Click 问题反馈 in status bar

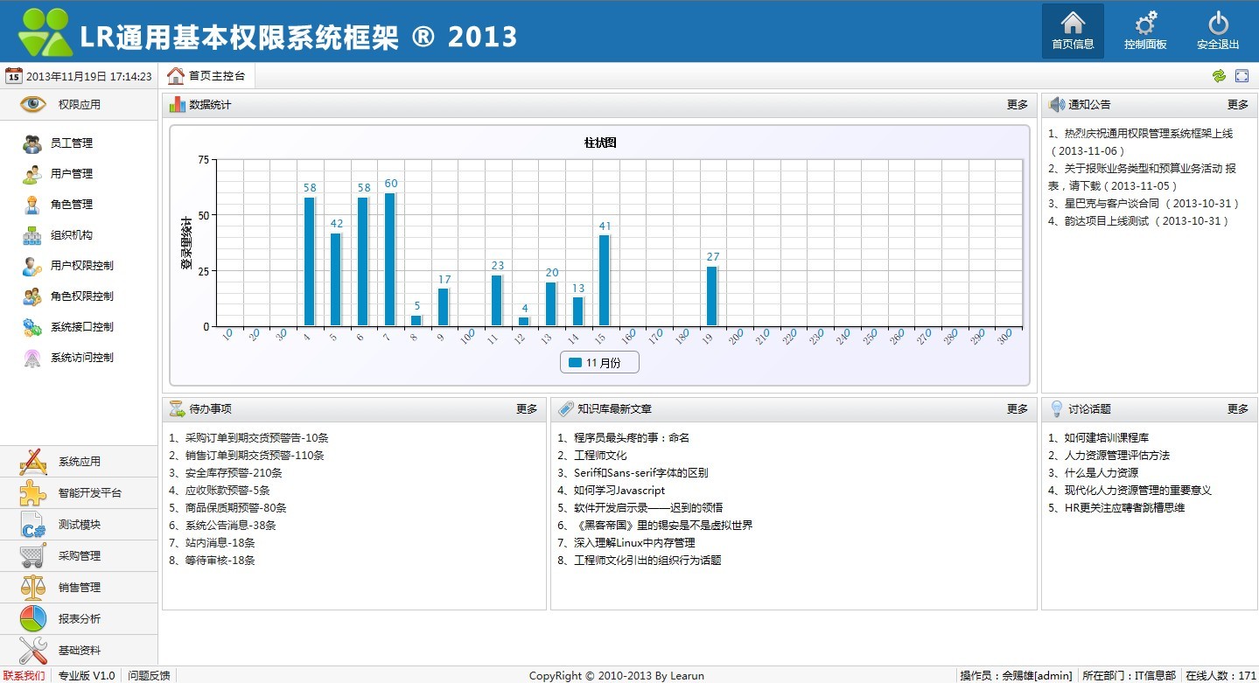150,675
